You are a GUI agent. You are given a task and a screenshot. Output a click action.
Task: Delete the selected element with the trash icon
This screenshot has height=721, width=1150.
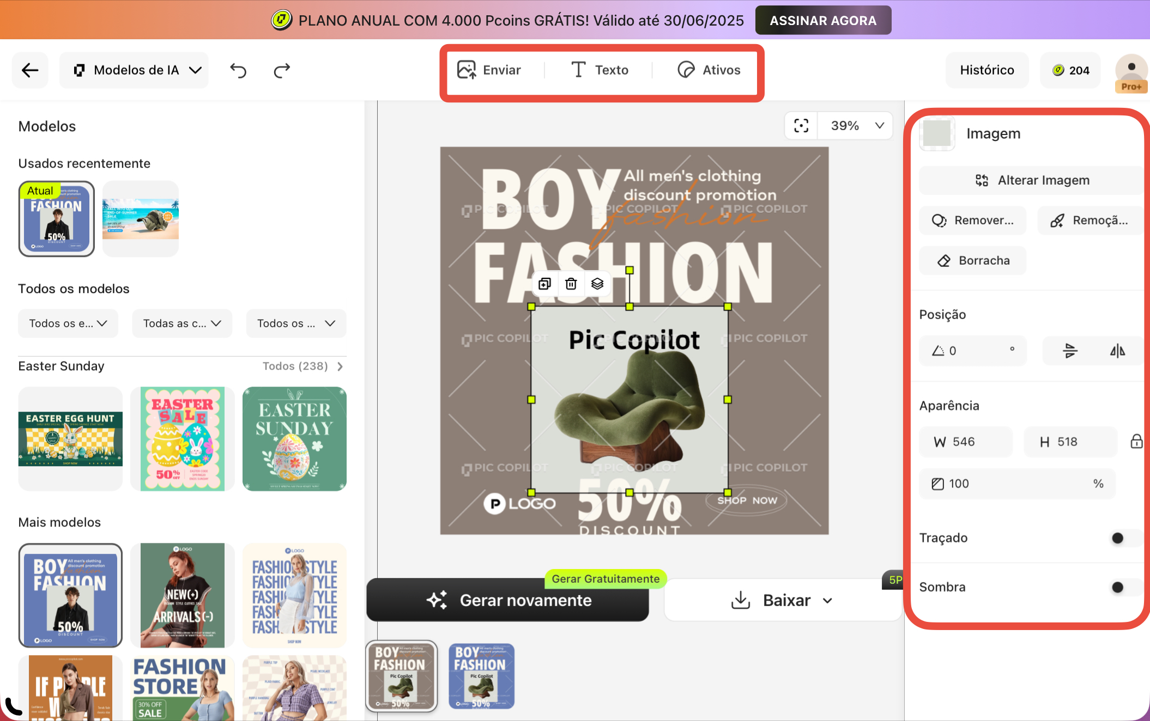click(x=571, y=284)
